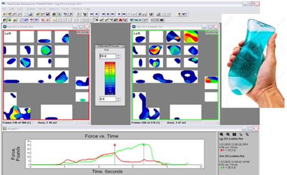This screenshot has height=175, width=287.
Task: Click the context Help question-mark icon
Action: 184,14
